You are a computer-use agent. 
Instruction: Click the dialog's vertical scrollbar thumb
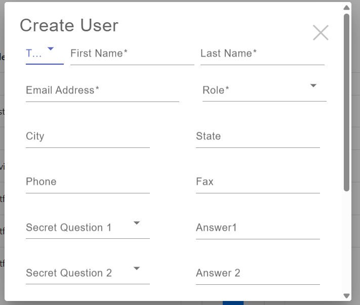[346, 101]
